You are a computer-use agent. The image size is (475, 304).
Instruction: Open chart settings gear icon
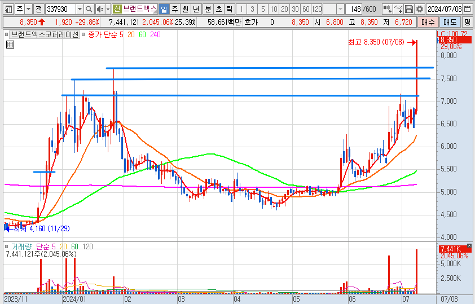click(420, 9)
